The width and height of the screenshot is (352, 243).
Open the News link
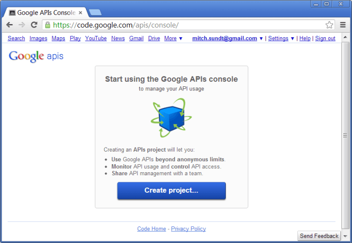pos(118,38)
